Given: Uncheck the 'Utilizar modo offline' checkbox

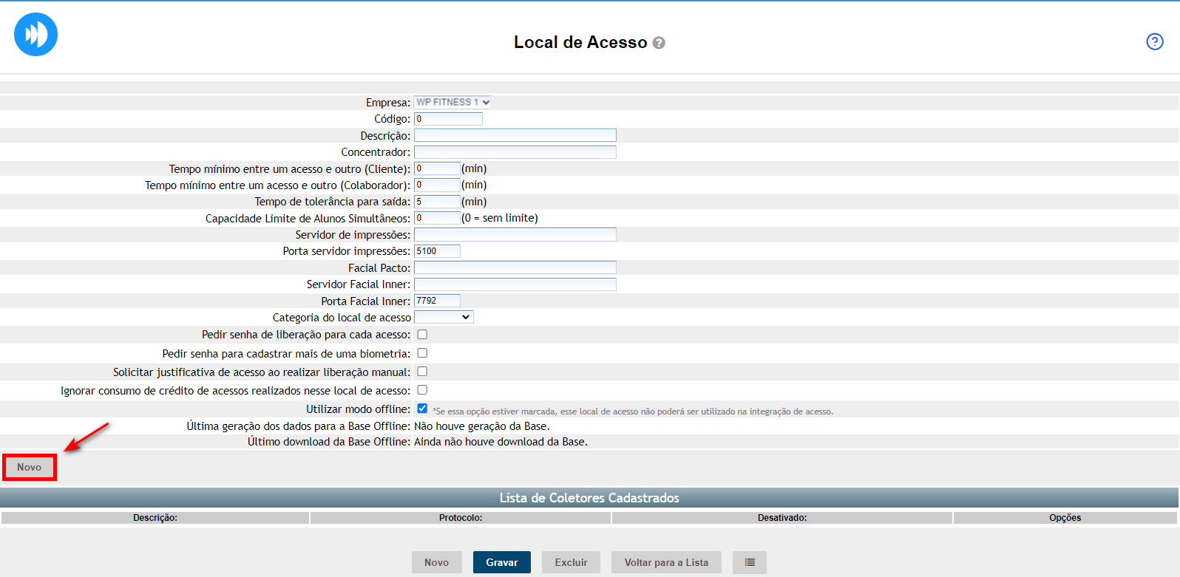Looking at the screenshot, I should coord(422,409).
